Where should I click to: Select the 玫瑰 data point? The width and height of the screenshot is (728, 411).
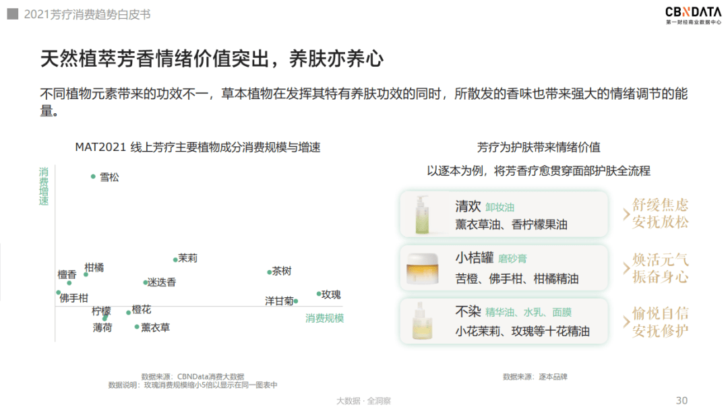pyautogui.click(x=318, y=293)
